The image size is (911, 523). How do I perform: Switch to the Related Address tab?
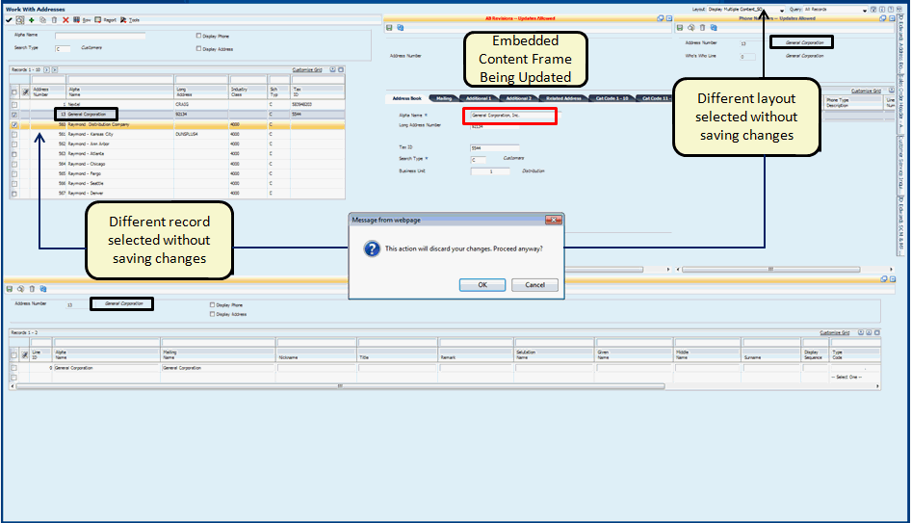(x=563, y=98)
